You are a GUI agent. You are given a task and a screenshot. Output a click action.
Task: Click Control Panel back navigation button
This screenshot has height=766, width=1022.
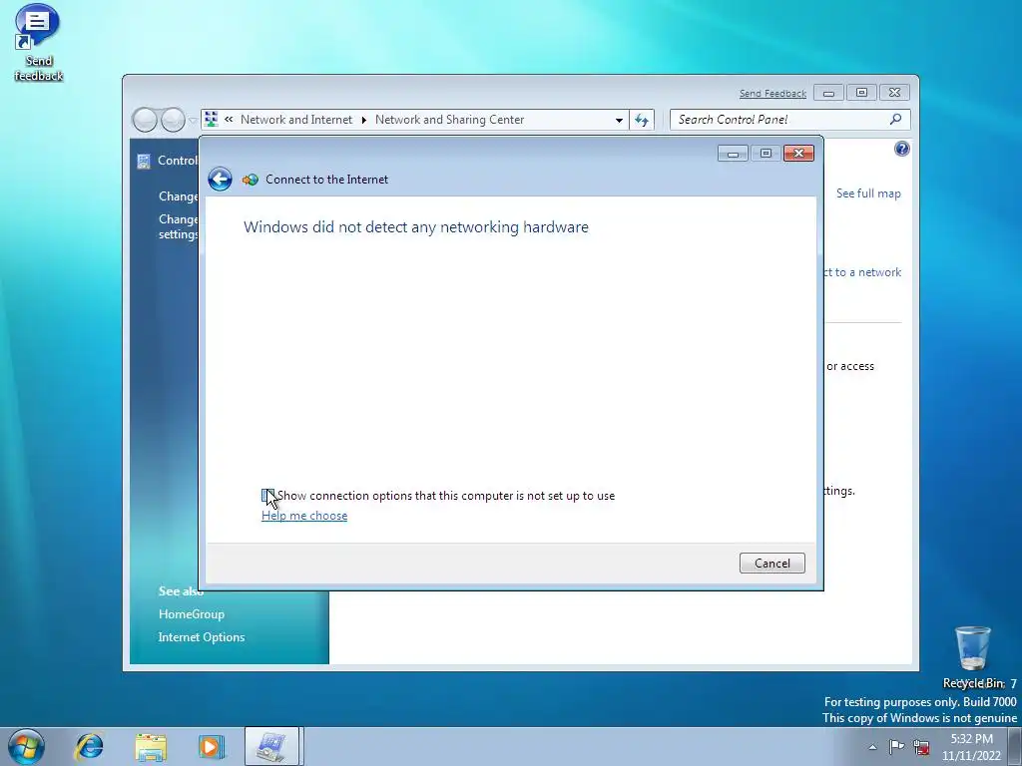pyautogui.click(x=145, y=120)
